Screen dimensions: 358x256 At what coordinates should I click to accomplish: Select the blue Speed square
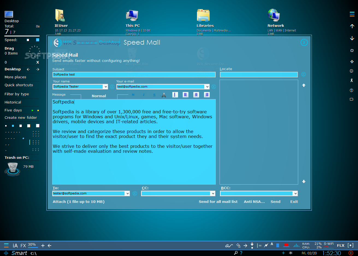pyautogui.click(x=38, y=40)
